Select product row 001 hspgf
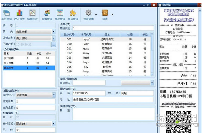The width and height of the screenshot is (206, 133). (105, 39)
